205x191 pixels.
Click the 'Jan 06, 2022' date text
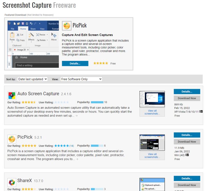coord(182,151)
